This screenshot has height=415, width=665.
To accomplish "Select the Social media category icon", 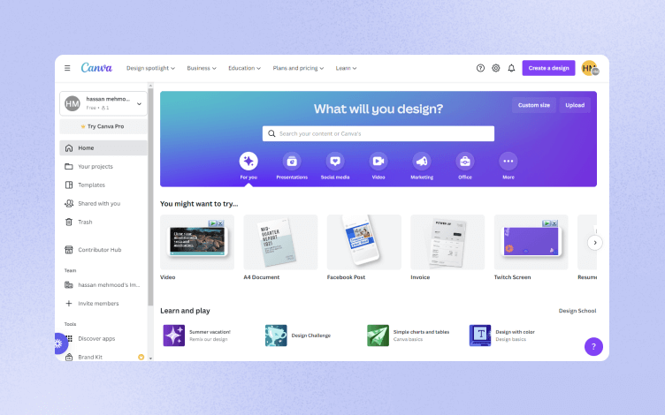I will click(335, 161).
